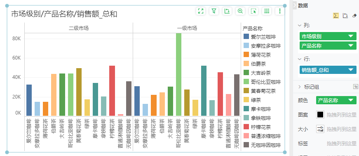This screenshot has height=156, width=359.
Task: Click the fullscreen expand chart icon
Action: 201,11
